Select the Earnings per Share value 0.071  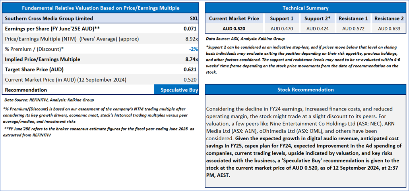[191, 29]
